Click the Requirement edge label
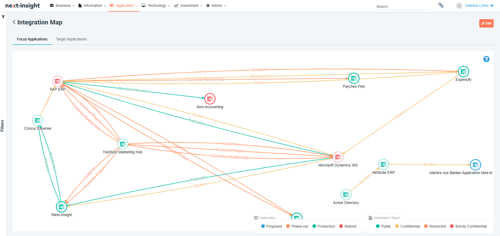 [x=261, y=76]
